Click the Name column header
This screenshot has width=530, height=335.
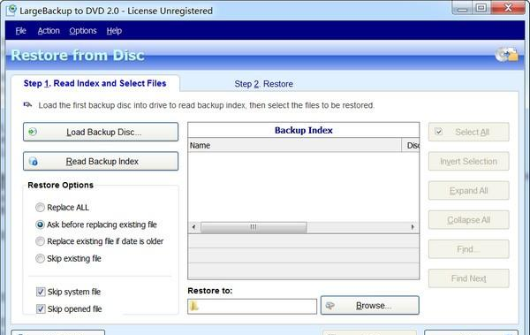[294, 145]
